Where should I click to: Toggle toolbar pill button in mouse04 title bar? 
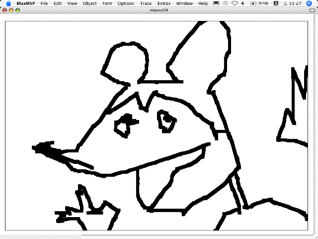[x=313, y=10]
